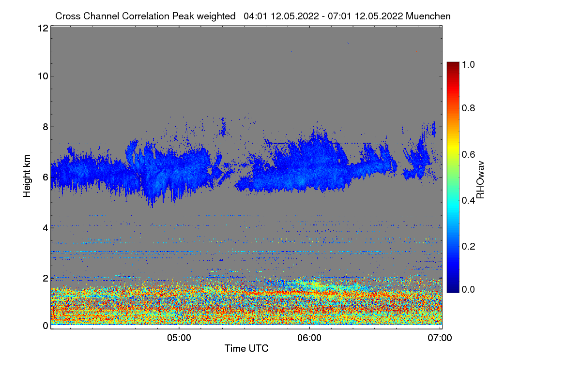581x387 pixels.
Task: Click the colorbar tick label 1.0
Action: pyautogui.click(x=469, y=64)
